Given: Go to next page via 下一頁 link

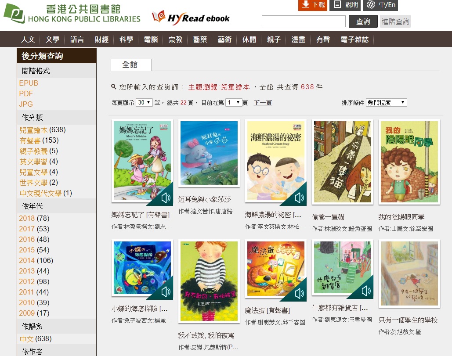Looking at the screenshot, I should click(x=263, y=103).
